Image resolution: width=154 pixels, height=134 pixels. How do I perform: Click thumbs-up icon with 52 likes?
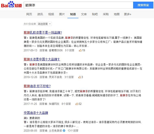(77, 104)
